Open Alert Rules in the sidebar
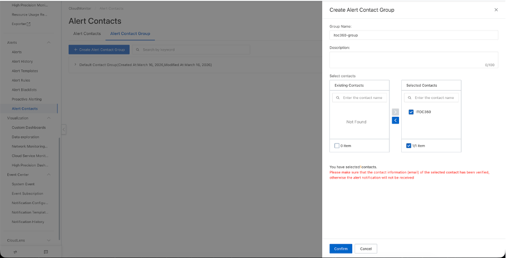Viewport: 506px width, 258px height. coord(21,80)
